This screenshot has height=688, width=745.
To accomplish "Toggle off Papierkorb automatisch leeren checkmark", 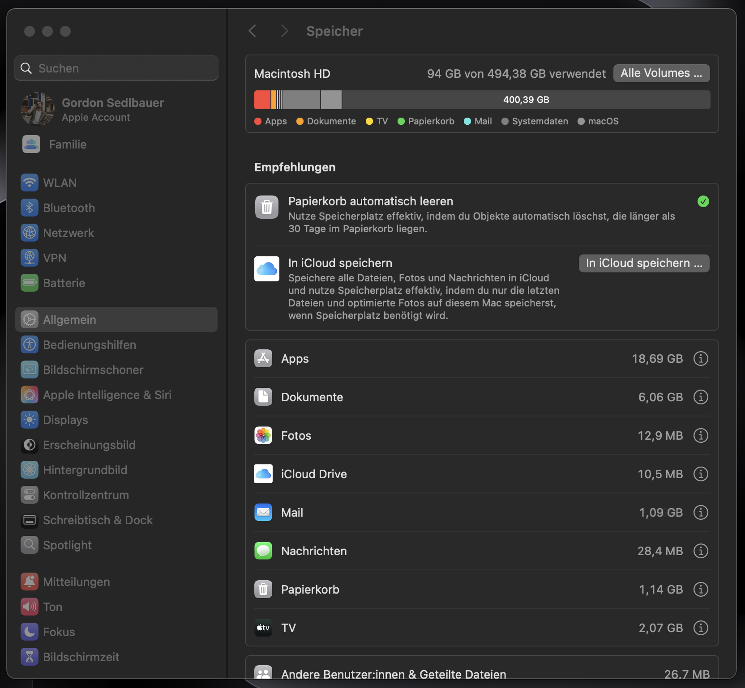I will pyautogui.click(x=703, y=202).
